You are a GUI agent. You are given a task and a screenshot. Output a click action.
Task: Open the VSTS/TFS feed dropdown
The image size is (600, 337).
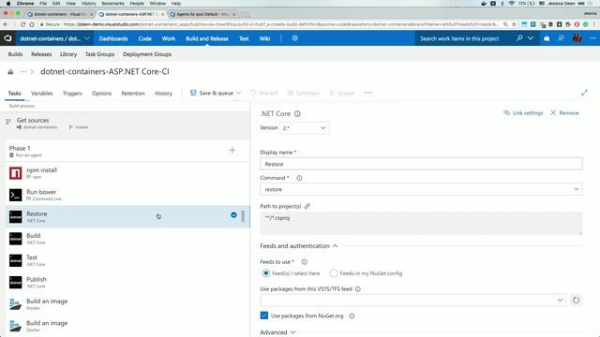[x=412, y=300]
